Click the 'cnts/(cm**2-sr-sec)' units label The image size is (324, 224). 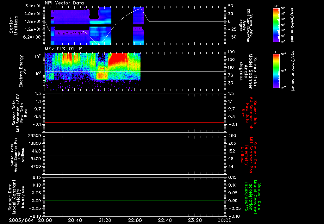coord(292,25)
